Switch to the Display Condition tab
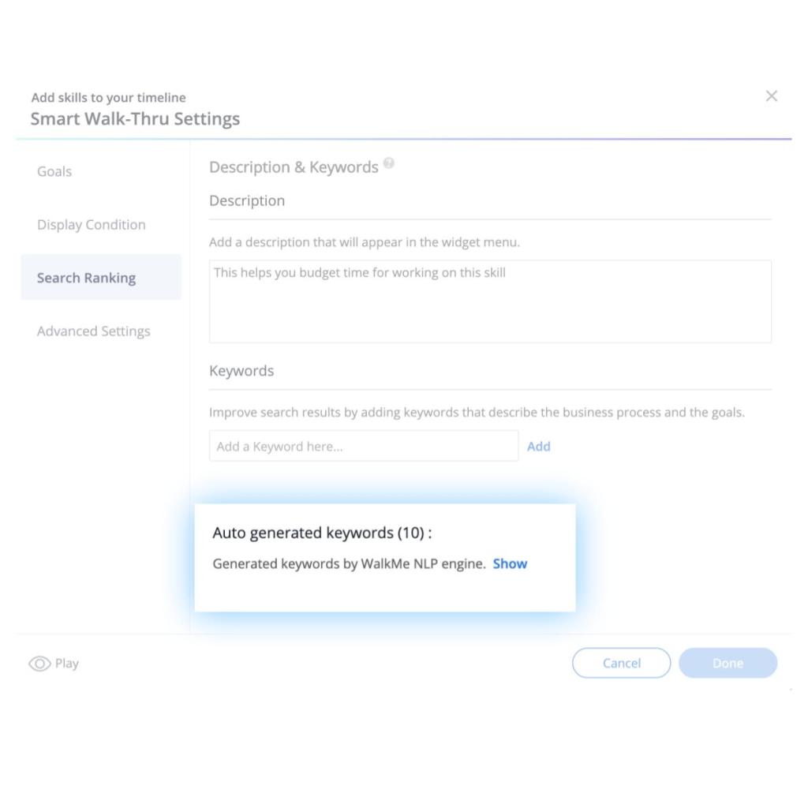The width and height of the screenshot is (808, 808). (x=92, y=225)
